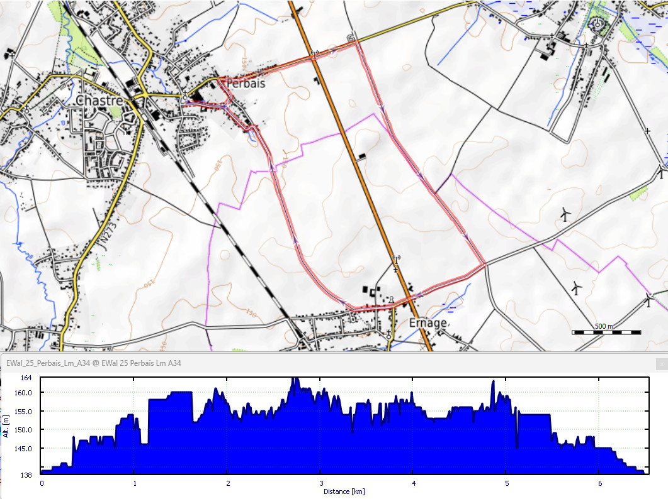Click the profile spike just before 5 km
The width and height of the screenshot is (668, 499).
tap(493, 382)
